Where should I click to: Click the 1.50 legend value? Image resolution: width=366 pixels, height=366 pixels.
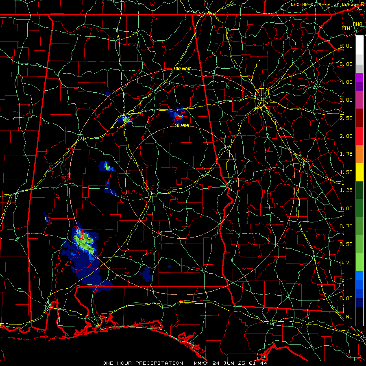pyautogui.click(x=346, y=172)
